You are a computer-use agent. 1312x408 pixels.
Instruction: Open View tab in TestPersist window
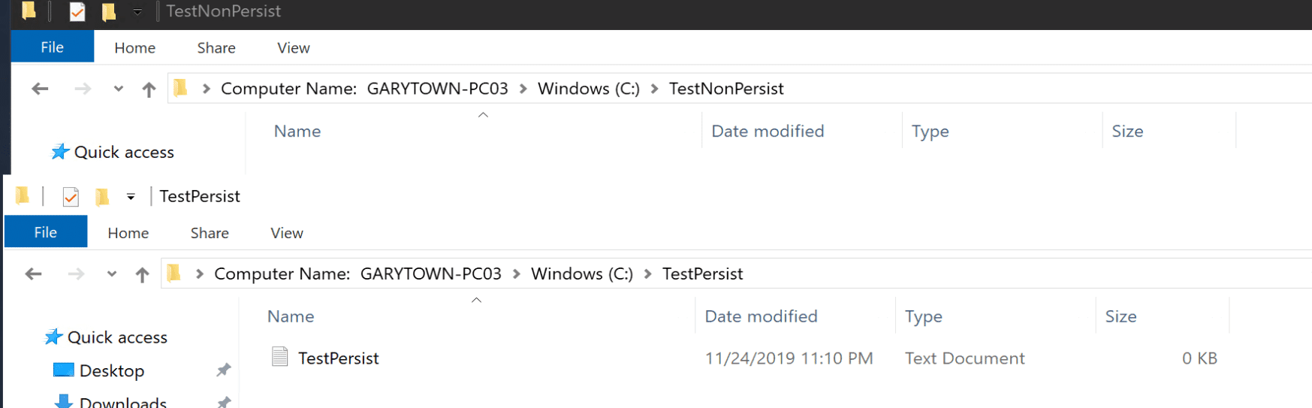[x=287, y=233]
